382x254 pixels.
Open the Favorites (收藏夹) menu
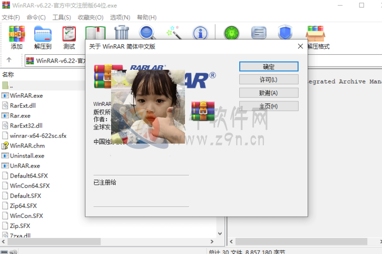point(90,17)
